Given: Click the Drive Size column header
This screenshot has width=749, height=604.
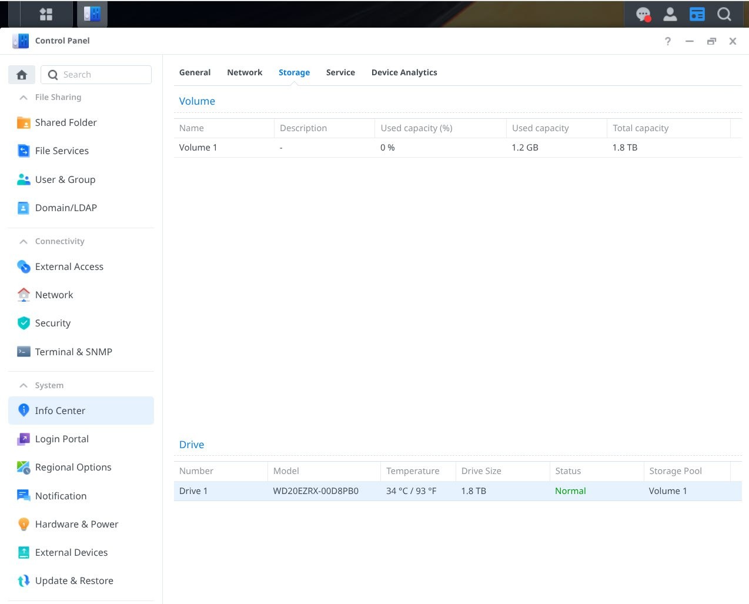Looking at the screenshot, I should 503,471.
